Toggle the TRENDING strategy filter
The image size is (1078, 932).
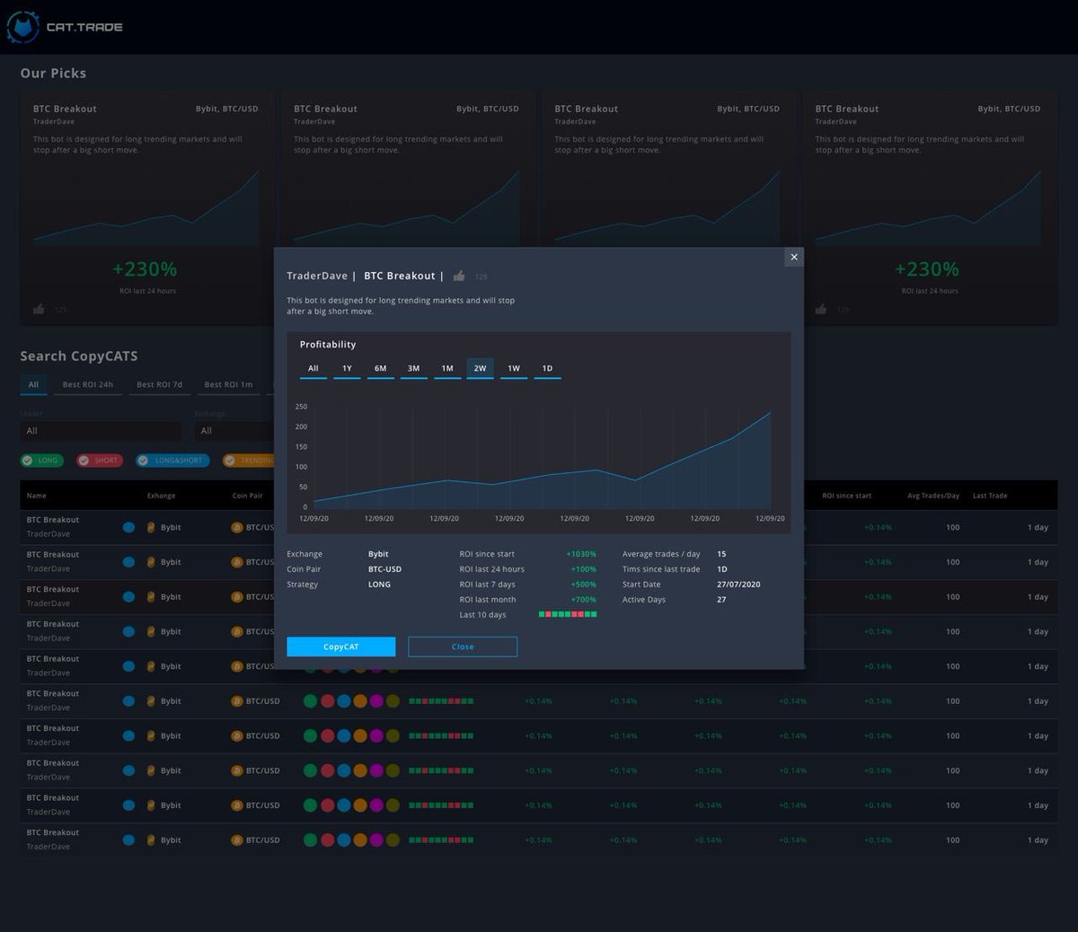pos(248,460)
